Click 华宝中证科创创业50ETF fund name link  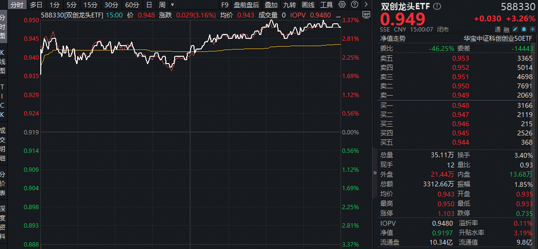coord(498,39)
